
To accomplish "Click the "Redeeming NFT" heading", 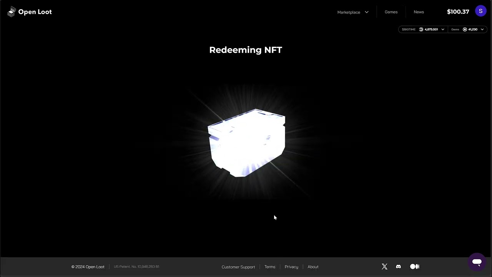I will click(246, 50).
